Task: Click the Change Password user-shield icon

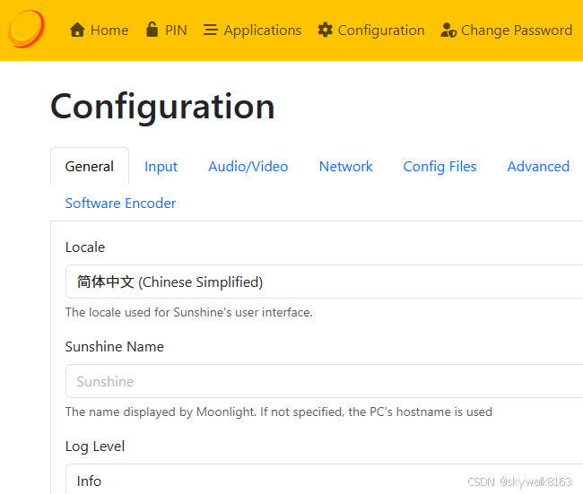Action: [x=448, y=30]
